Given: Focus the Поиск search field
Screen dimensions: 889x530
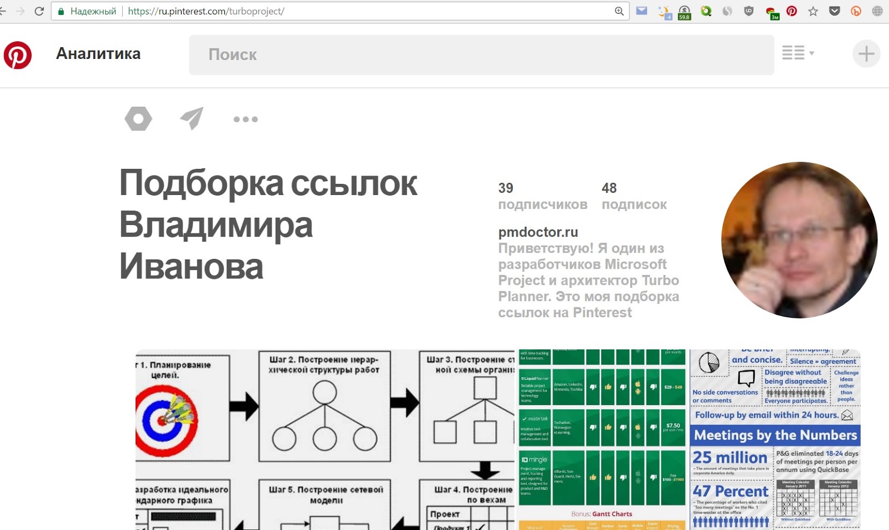Looking at the screenshot, I should pyautogui.click(x=481, y=54).
